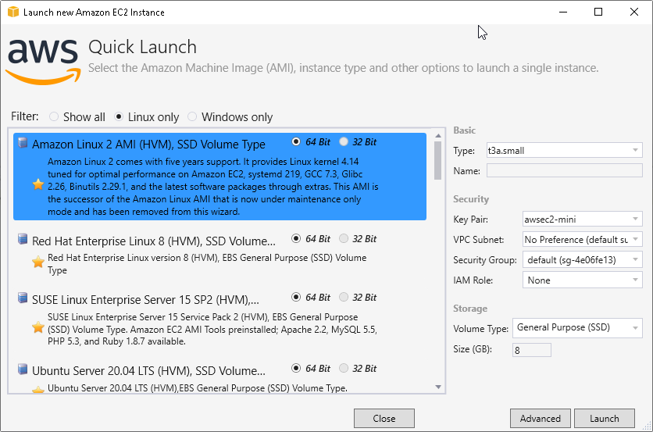Screen dimensions: 653x432
Task: Click the star icon beside Red Hat description
Action: 38,262
